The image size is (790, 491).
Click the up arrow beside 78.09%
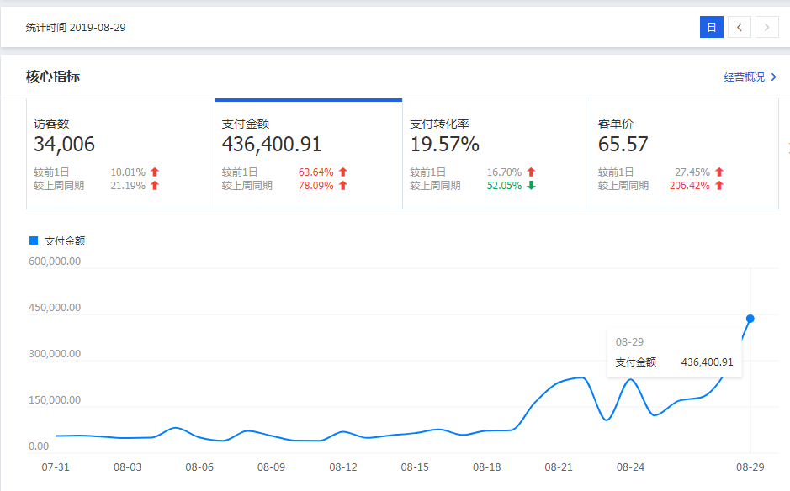[343, 186]
